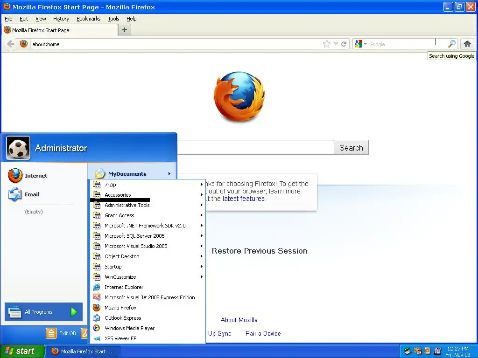Open the File menu
478x358 pixels.
(x=8, y=19)
